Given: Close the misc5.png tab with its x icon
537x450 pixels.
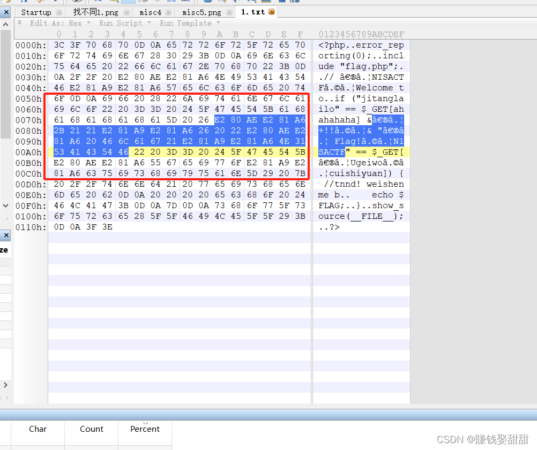Looking at the screenshot, I should pyautogui.click(x=229, y=12).
